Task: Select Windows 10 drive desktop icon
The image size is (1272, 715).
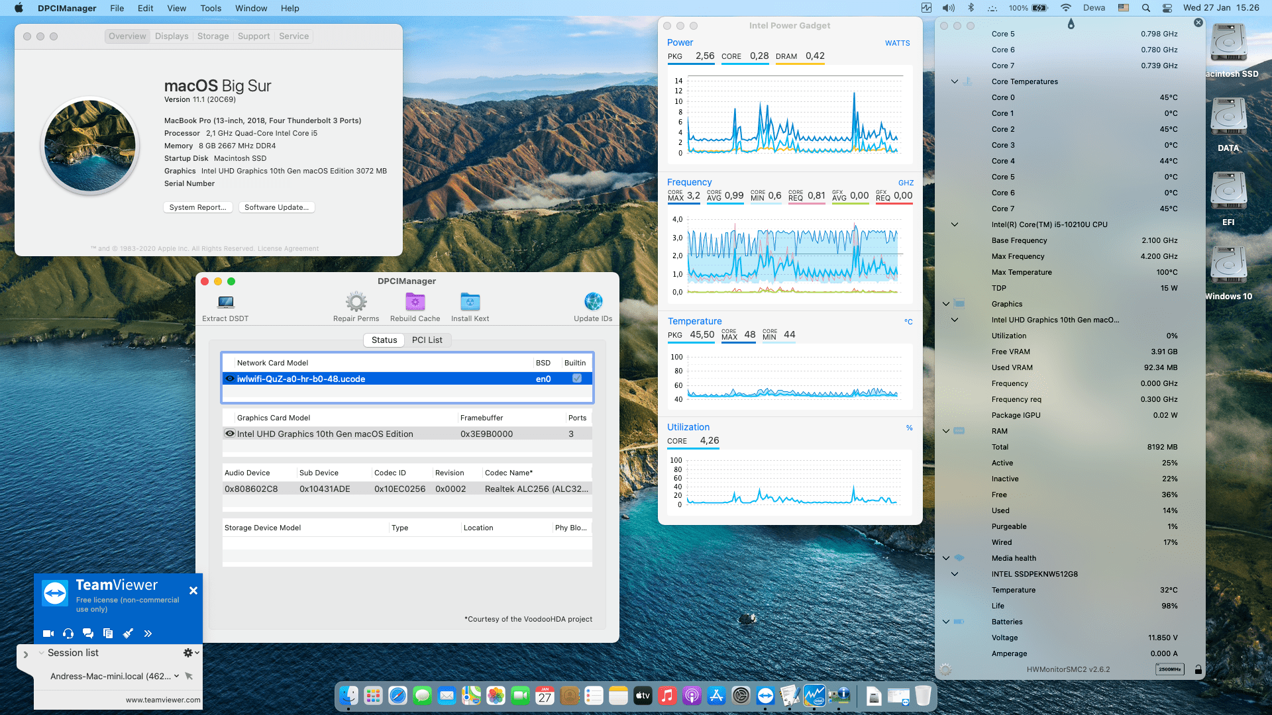Action: point(1228,266)
